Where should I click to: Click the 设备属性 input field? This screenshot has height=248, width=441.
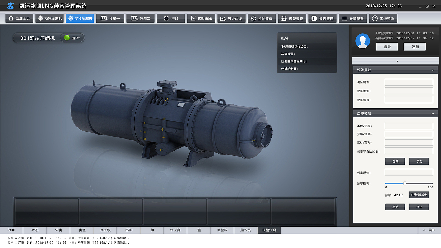(x=409, y=82)
